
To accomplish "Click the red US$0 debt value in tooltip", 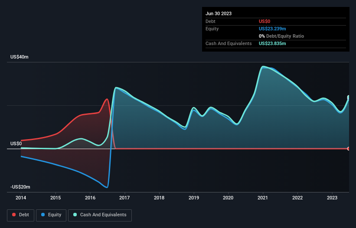I will [265, 21].
